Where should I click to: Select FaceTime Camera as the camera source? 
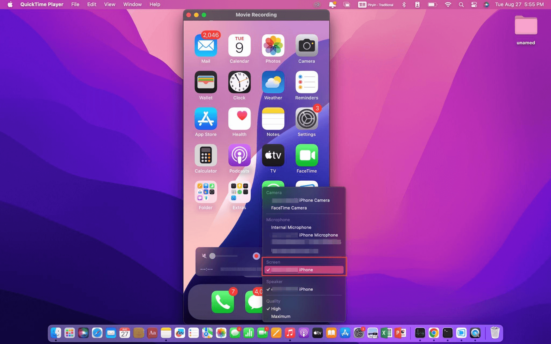point(304,208)
